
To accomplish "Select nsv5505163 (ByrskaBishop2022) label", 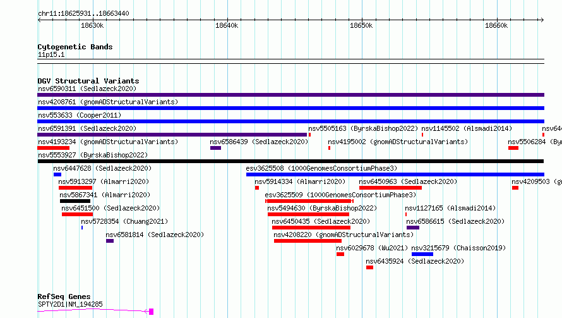I will click(x=363, y=128).
